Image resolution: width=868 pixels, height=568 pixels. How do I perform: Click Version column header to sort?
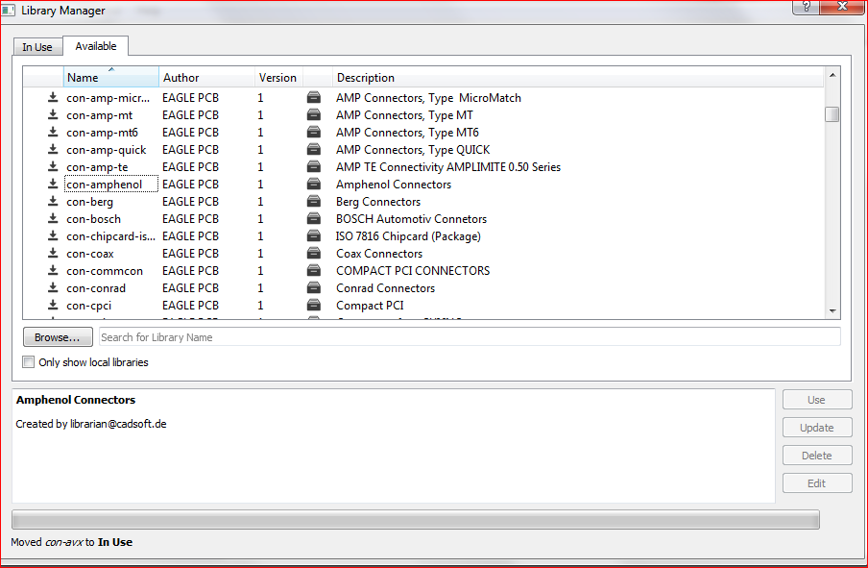(277, 78)
